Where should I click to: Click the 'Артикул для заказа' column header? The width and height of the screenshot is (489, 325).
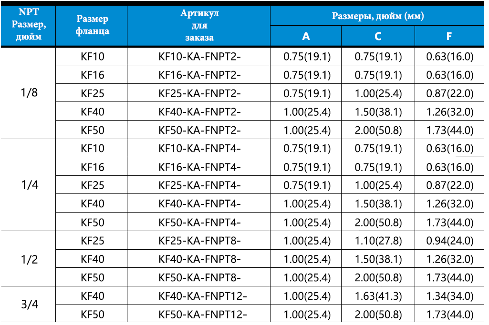click(x=199, y=26)
